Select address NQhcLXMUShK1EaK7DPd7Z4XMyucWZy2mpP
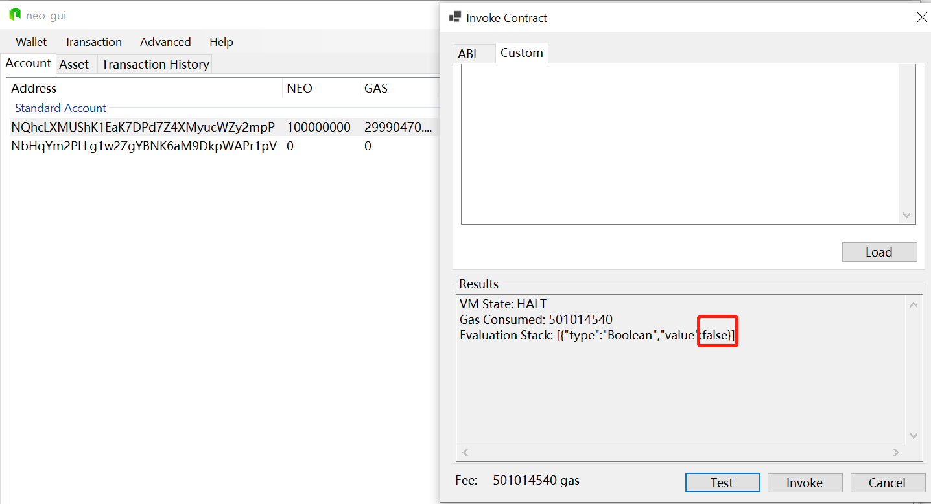Viewport: 931px width, 504px height. [x=143, y=127]
